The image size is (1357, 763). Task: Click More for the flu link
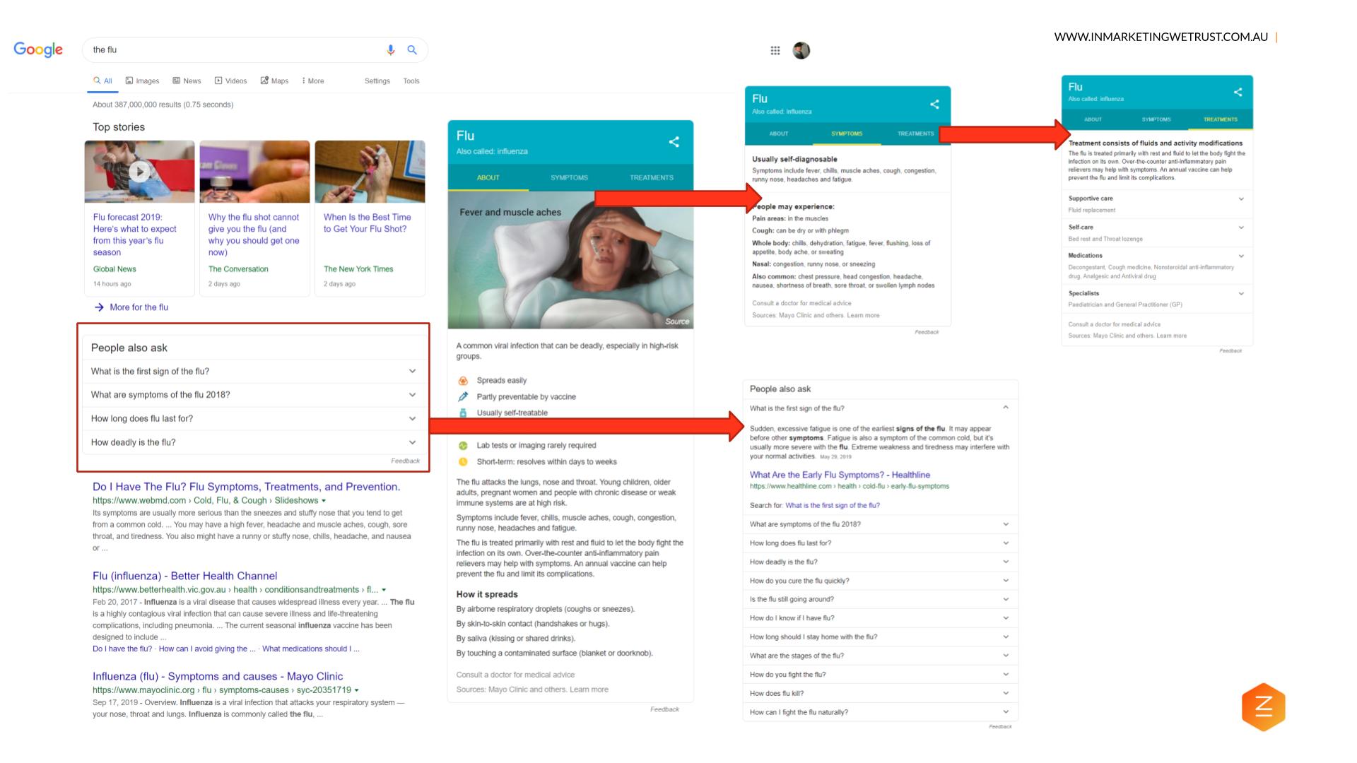point(139,307)
